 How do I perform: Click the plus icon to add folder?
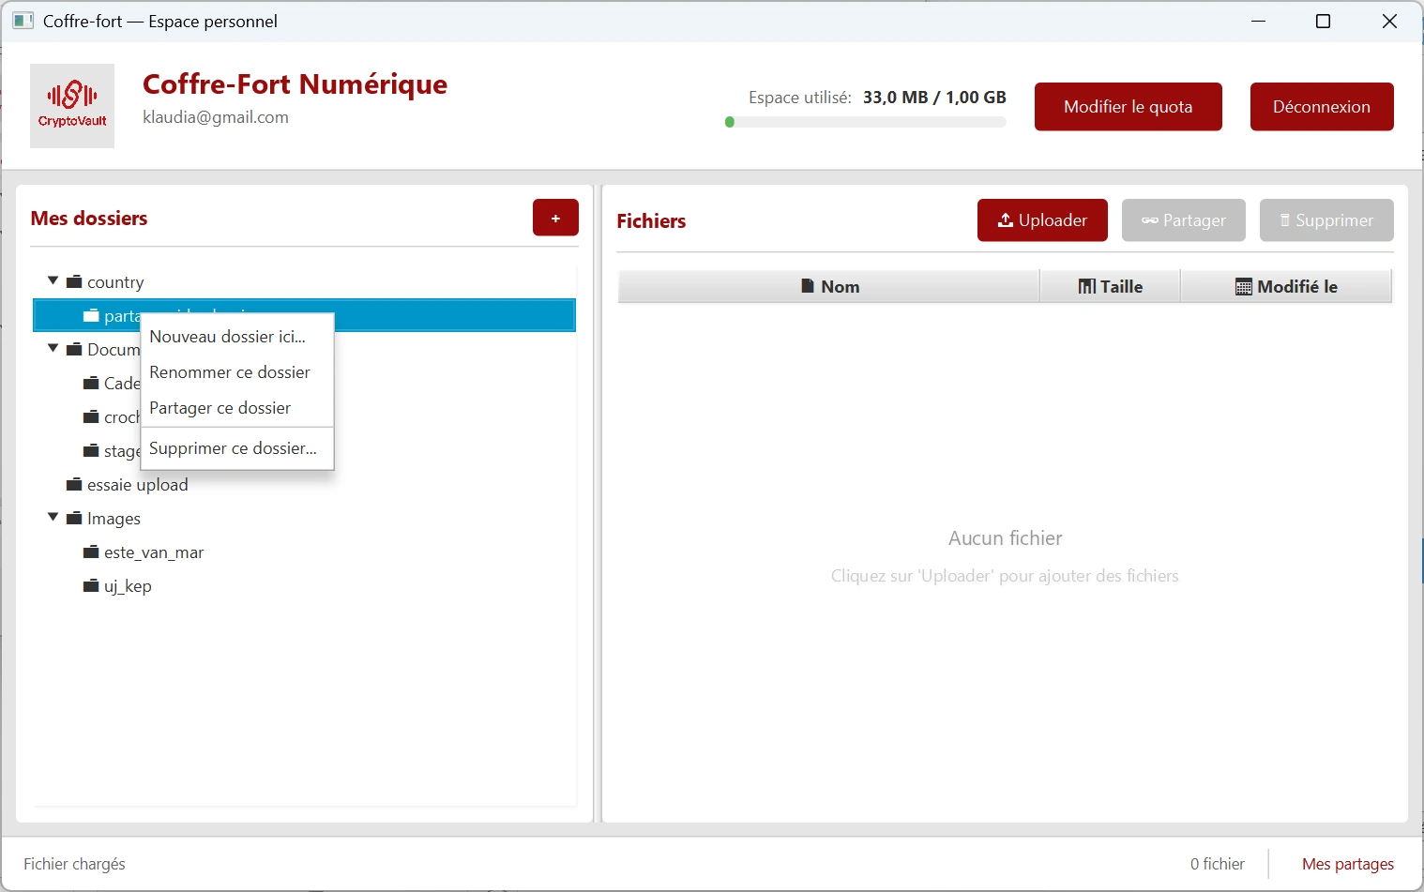(x=555, y=218)
